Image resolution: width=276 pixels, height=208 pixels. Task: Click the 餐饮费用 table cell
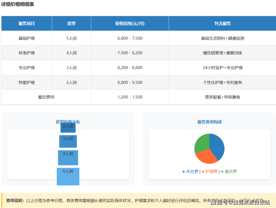tap(46, 97)
